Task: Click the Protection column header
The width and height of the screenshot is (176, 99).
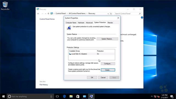Action: [100, 51]
